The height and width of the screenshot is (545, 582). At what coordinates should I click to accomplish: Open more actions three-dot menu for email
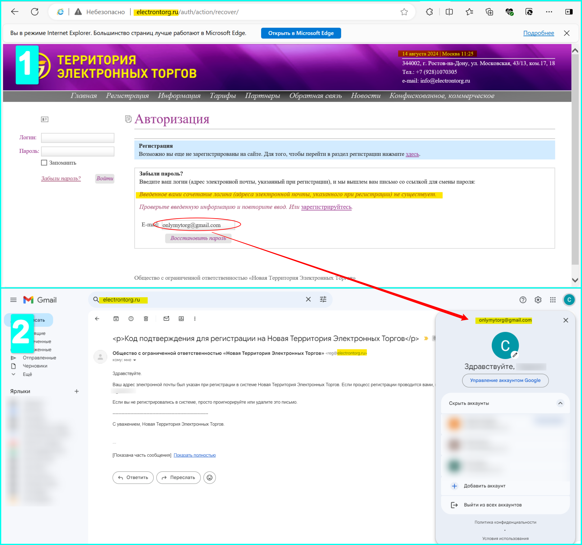point(195,319)
